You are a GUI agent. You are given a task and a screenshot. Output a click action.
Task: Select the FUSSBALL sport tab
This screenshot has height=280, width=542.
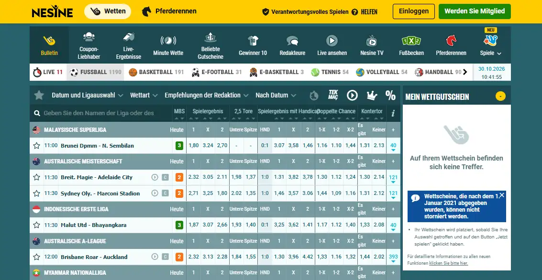click(x=95, y=72)
